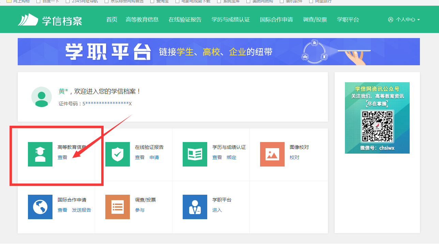Click the user avatar beside the welcome message
Viewport: 439px width, 244px height.
click(x=42, y=97)
